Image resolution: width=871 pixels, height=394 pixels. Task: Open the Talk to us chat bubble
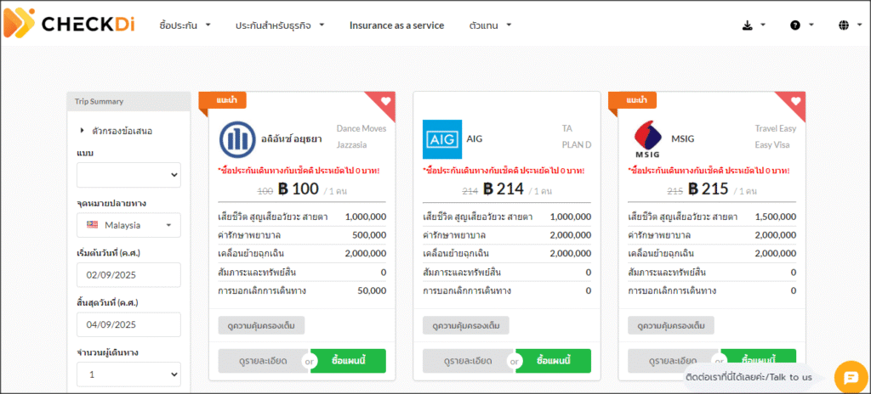(x=851, y=377)
